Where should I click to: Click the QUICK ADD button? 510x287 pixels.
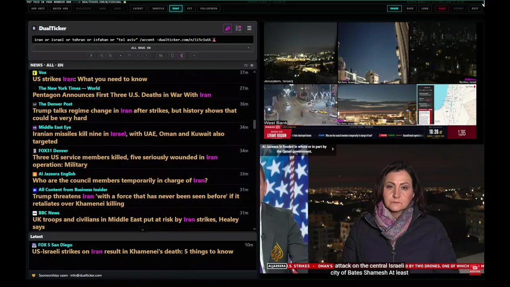pyautogui.click(x=60, y=8)
